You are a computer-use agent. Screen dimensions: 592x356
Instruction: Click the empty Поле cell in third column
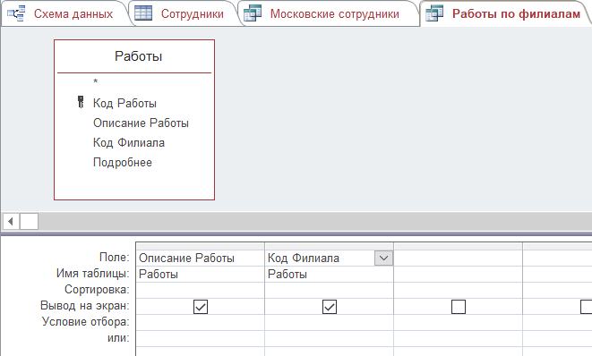[x=458, y=258]
